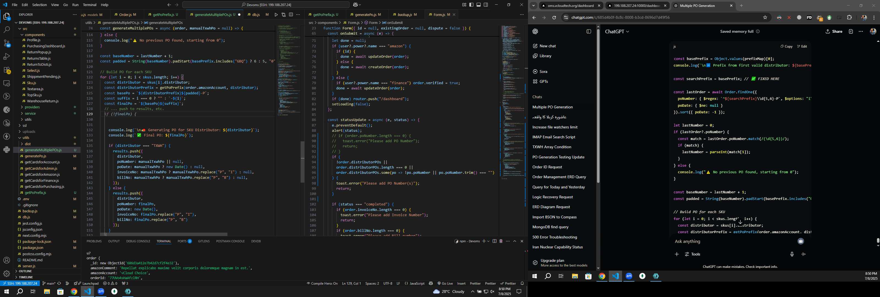
Task: Open Accounts icon in VS Code activity bar
Action: (x=7, y=260)
